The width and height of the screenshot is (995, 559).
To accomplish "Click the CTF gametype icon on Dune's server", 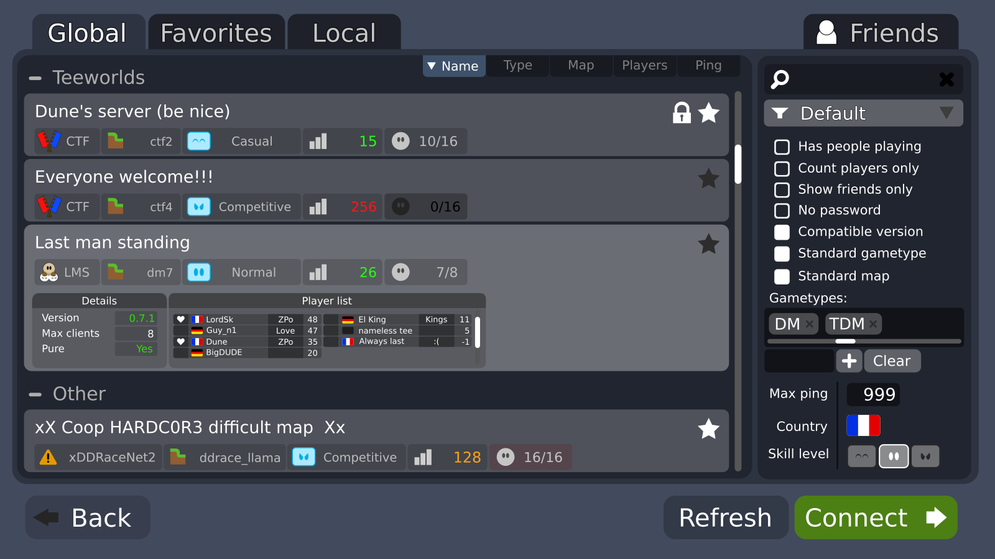I will click(x=49, y=141).
